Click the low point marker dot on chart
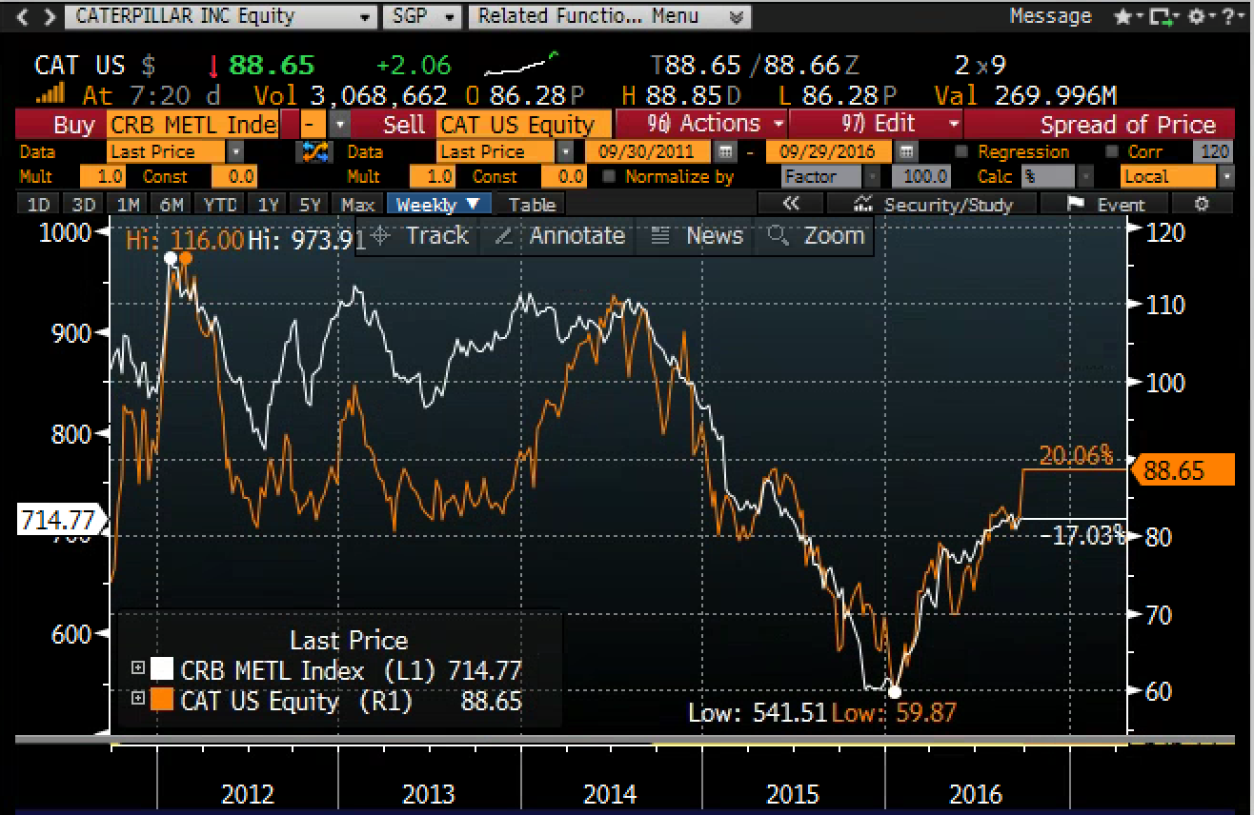Screen dimensions: 1254x815 894,692
